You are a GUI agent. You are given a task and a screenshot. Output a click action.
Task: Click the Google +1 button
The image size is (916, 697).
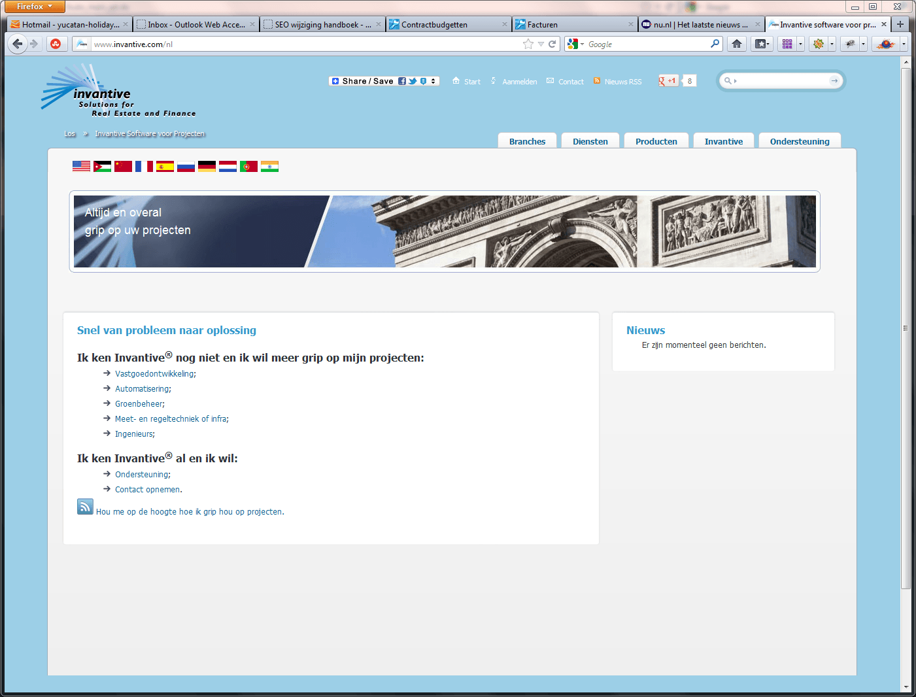point(668,80)
